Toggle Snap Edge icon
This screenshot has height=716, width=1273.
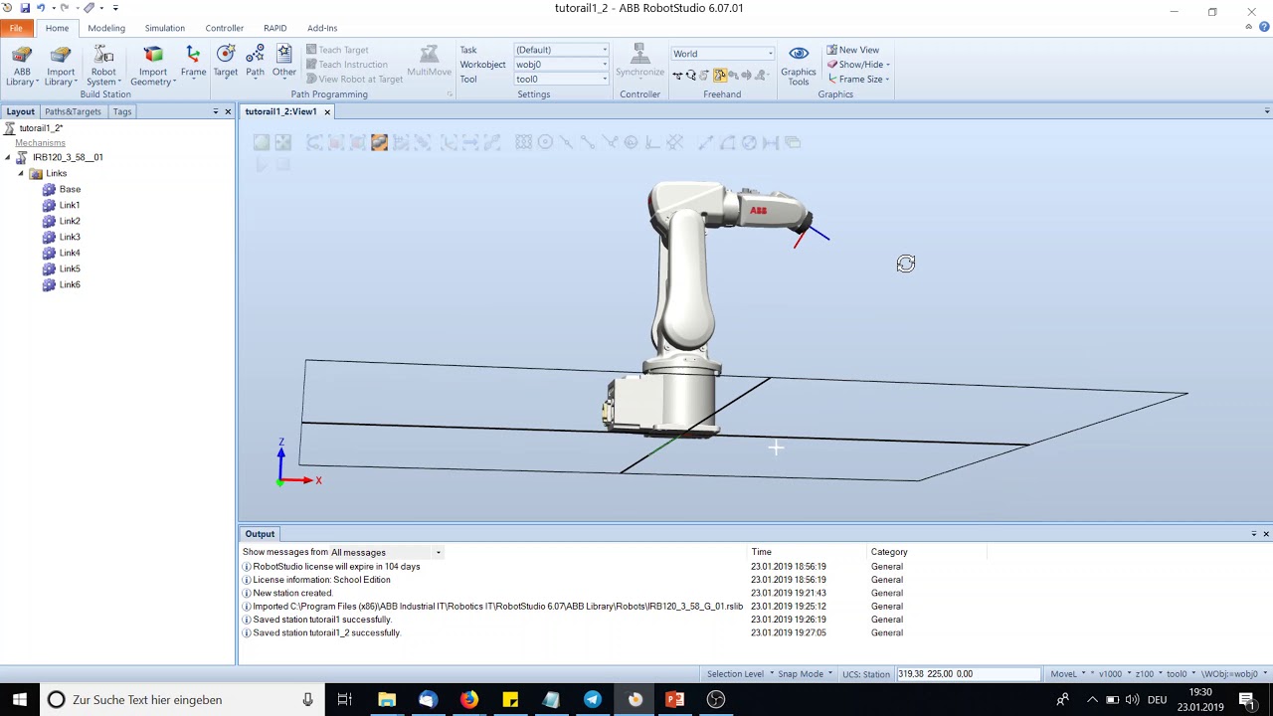611,142
